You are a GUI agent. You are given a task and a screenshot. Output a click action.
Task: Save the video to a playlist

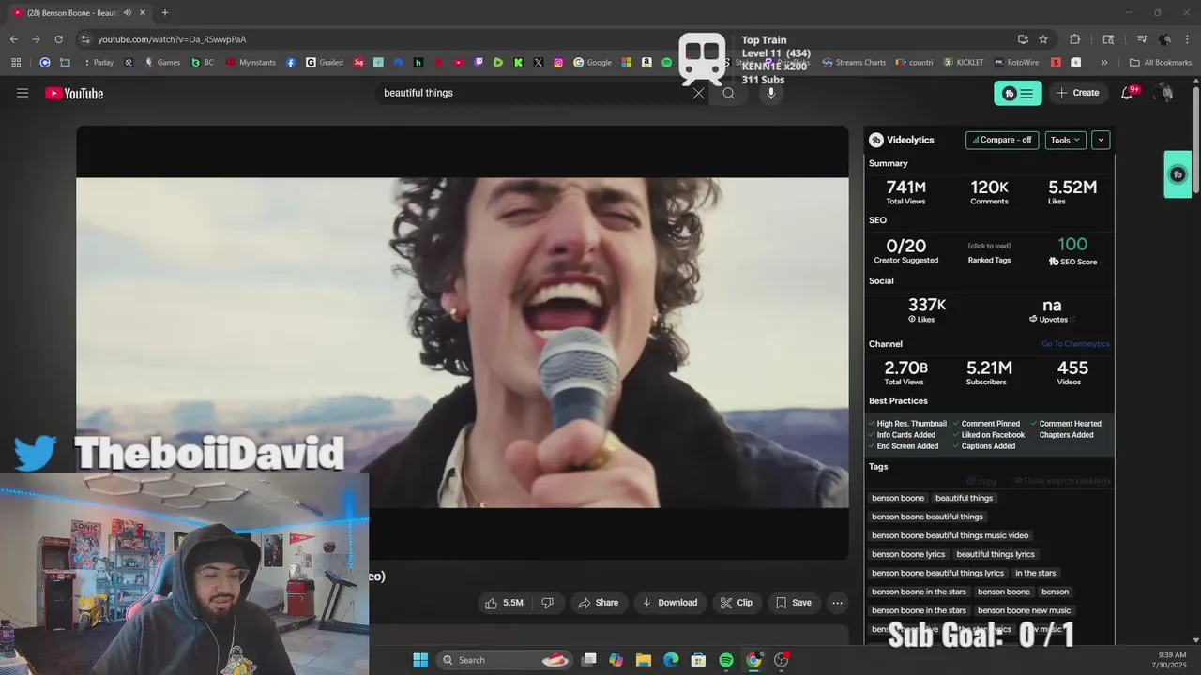pyautogui.click(x=793, y=603)
